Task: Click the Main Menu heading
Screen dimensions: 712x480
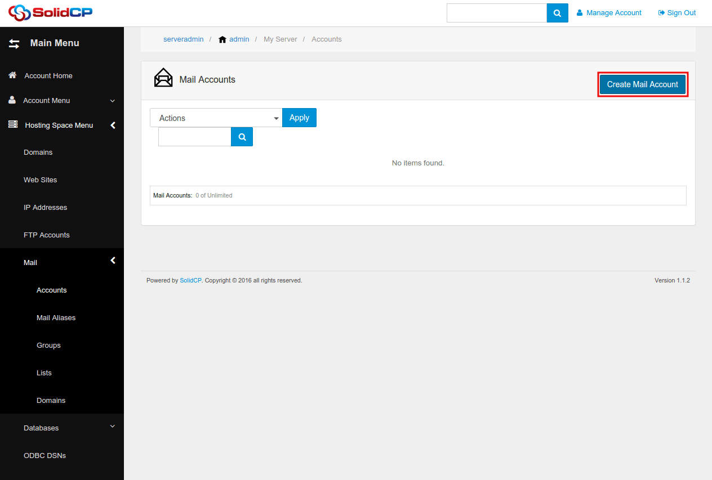Action: [55, 43]
